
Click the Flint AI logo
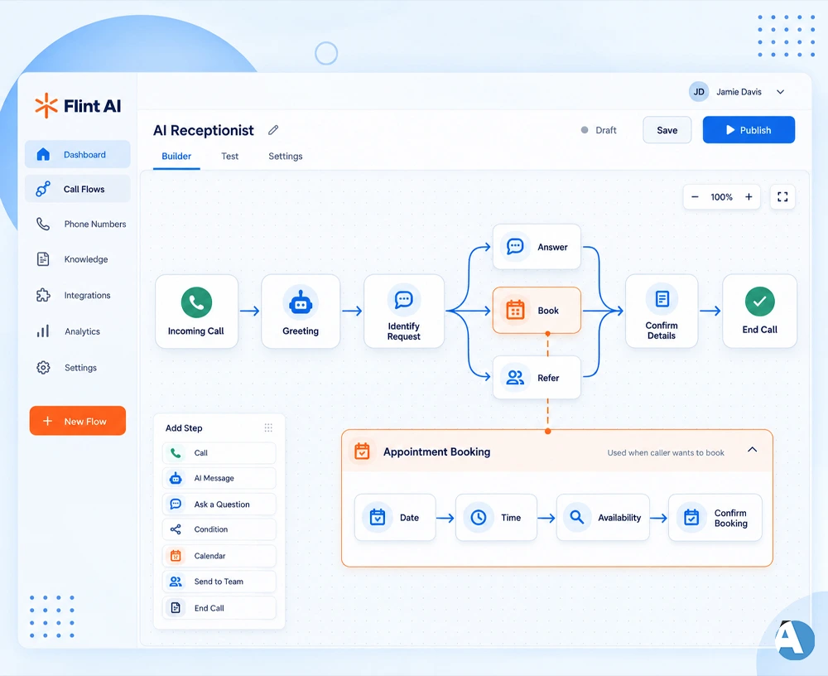pos(78,105)
